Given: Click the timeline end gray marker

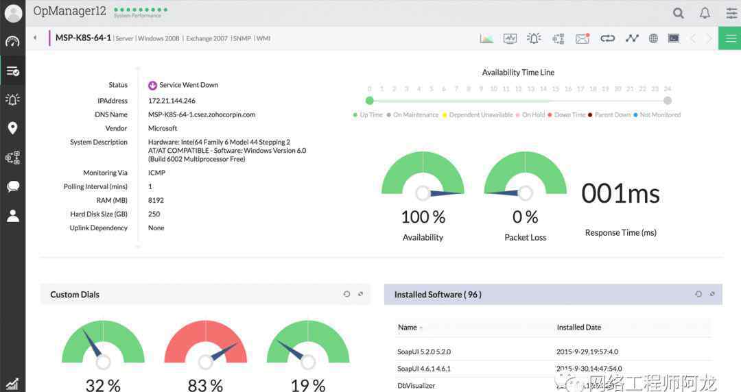Looking at the screenshot, I should coord(668,100).
